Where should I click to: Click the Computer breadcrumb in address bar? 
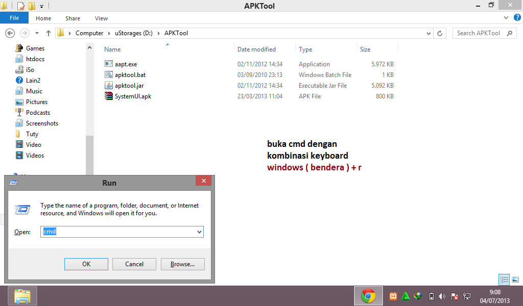tap(89, 33)
